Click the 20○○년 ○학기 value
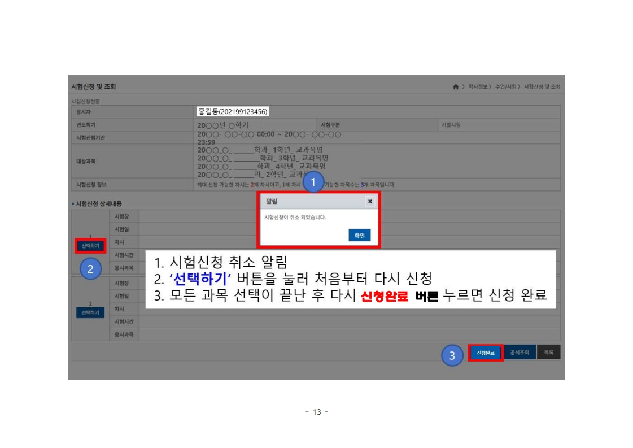 pyautogui.click(x=223, y=125)
